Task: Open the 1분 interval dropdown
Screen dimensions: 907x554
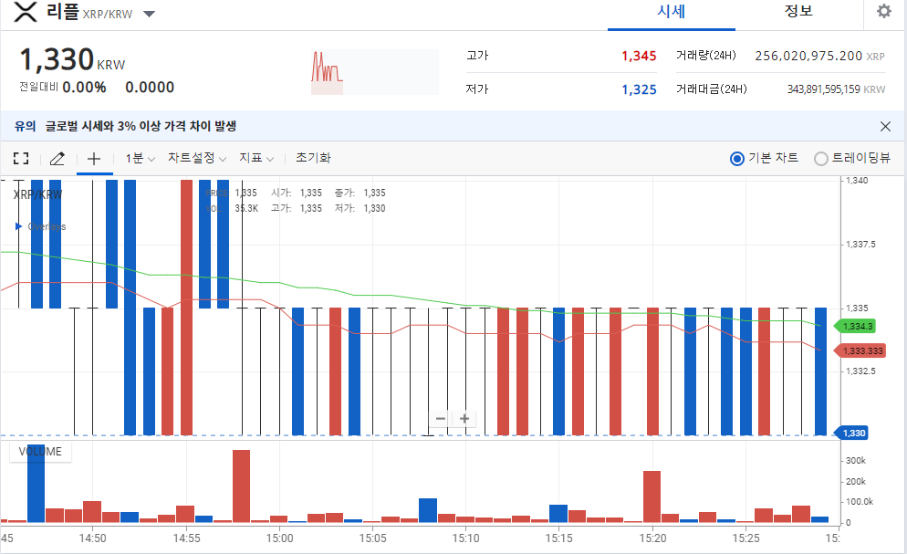Action: 141,159
